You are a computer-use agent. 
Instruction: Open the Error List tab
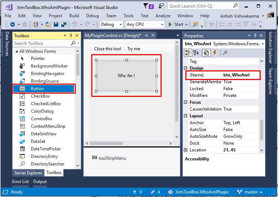(20, 182)
